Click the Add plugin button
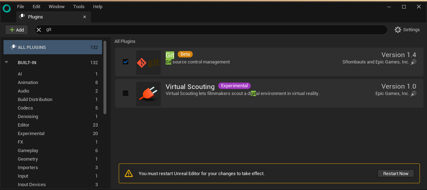The height and width of the screenshot is (190, 427). pos(17,30)
